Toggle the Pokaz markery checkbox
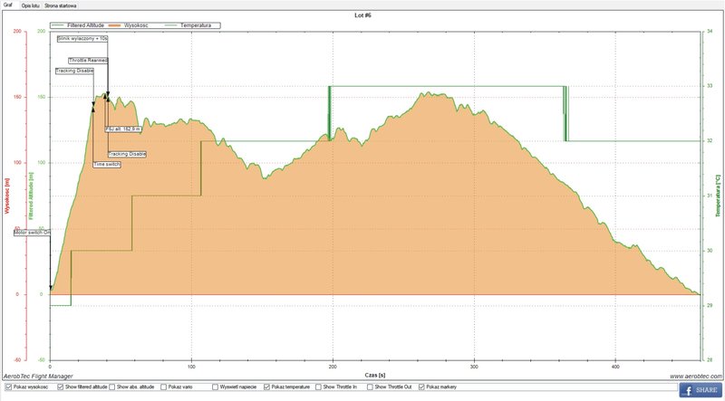725x401 pixels. [x=421, y=387]
